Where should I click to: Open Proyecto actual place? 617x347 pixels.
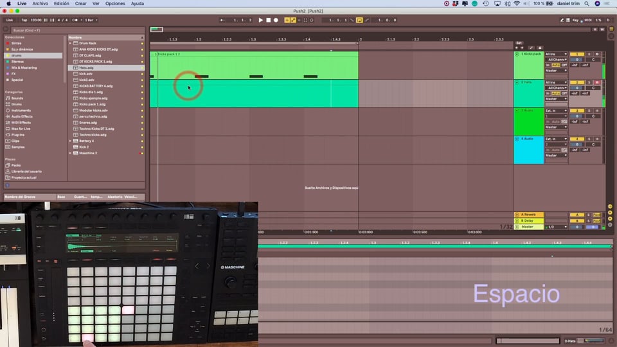24,177
